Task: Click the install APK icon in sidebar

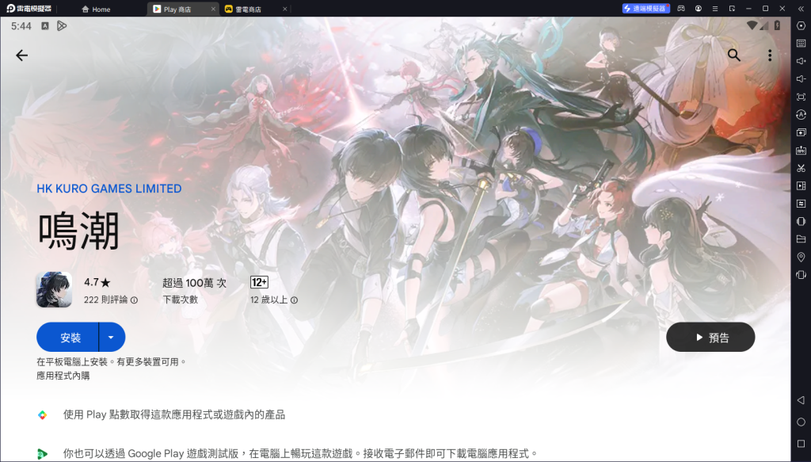Action: 801,150
